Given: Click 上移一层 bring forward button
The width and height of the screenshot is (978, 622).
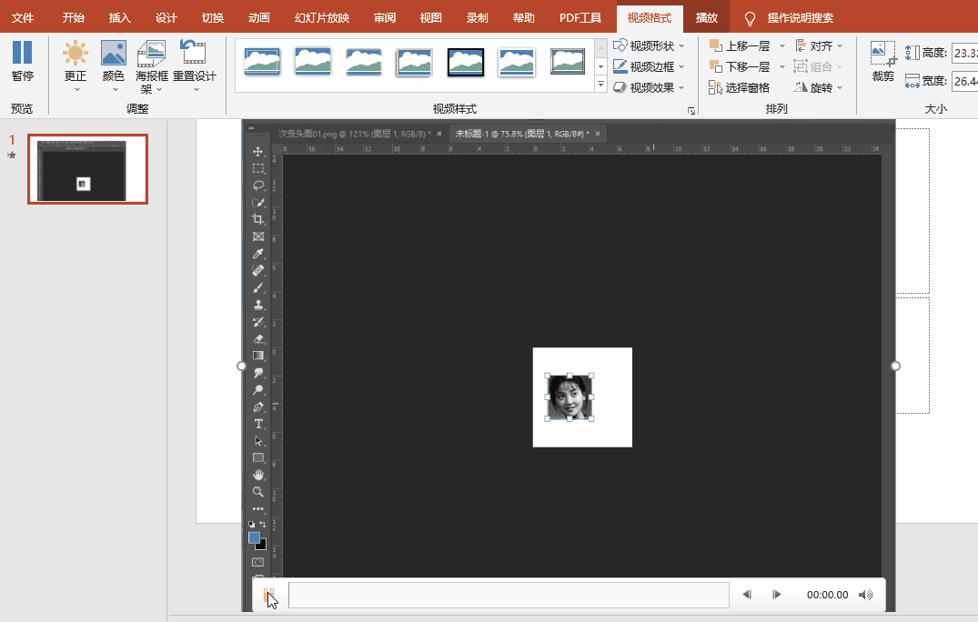Looking at the screenshot, I should (x=741, y=45).
